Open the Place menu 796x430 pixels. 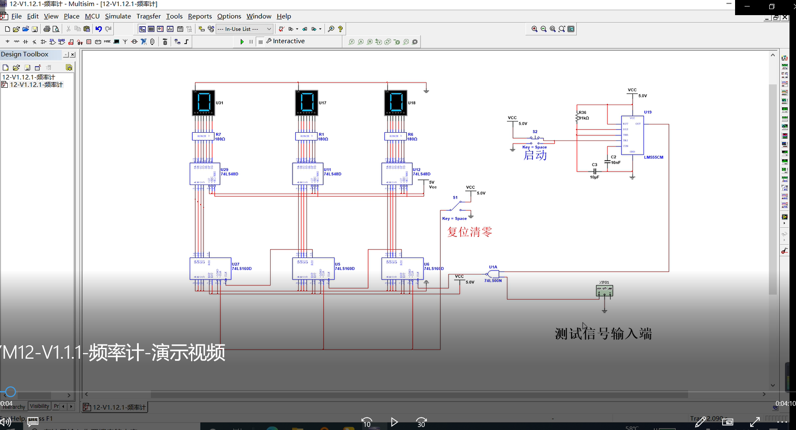click(x=71, y=16)
